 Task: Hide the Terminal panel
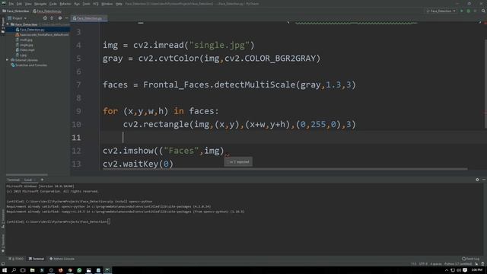tap(484, 180)
